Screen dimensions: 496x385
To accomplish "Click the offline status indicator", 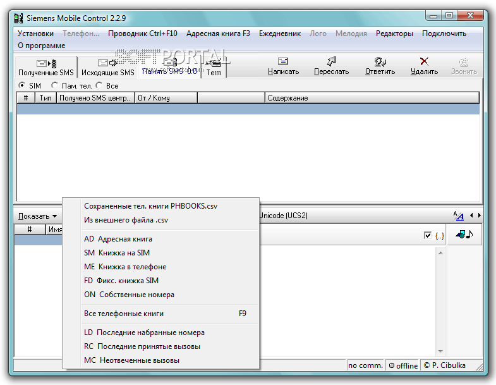I will pyautogui.click(x=403, y=365).
